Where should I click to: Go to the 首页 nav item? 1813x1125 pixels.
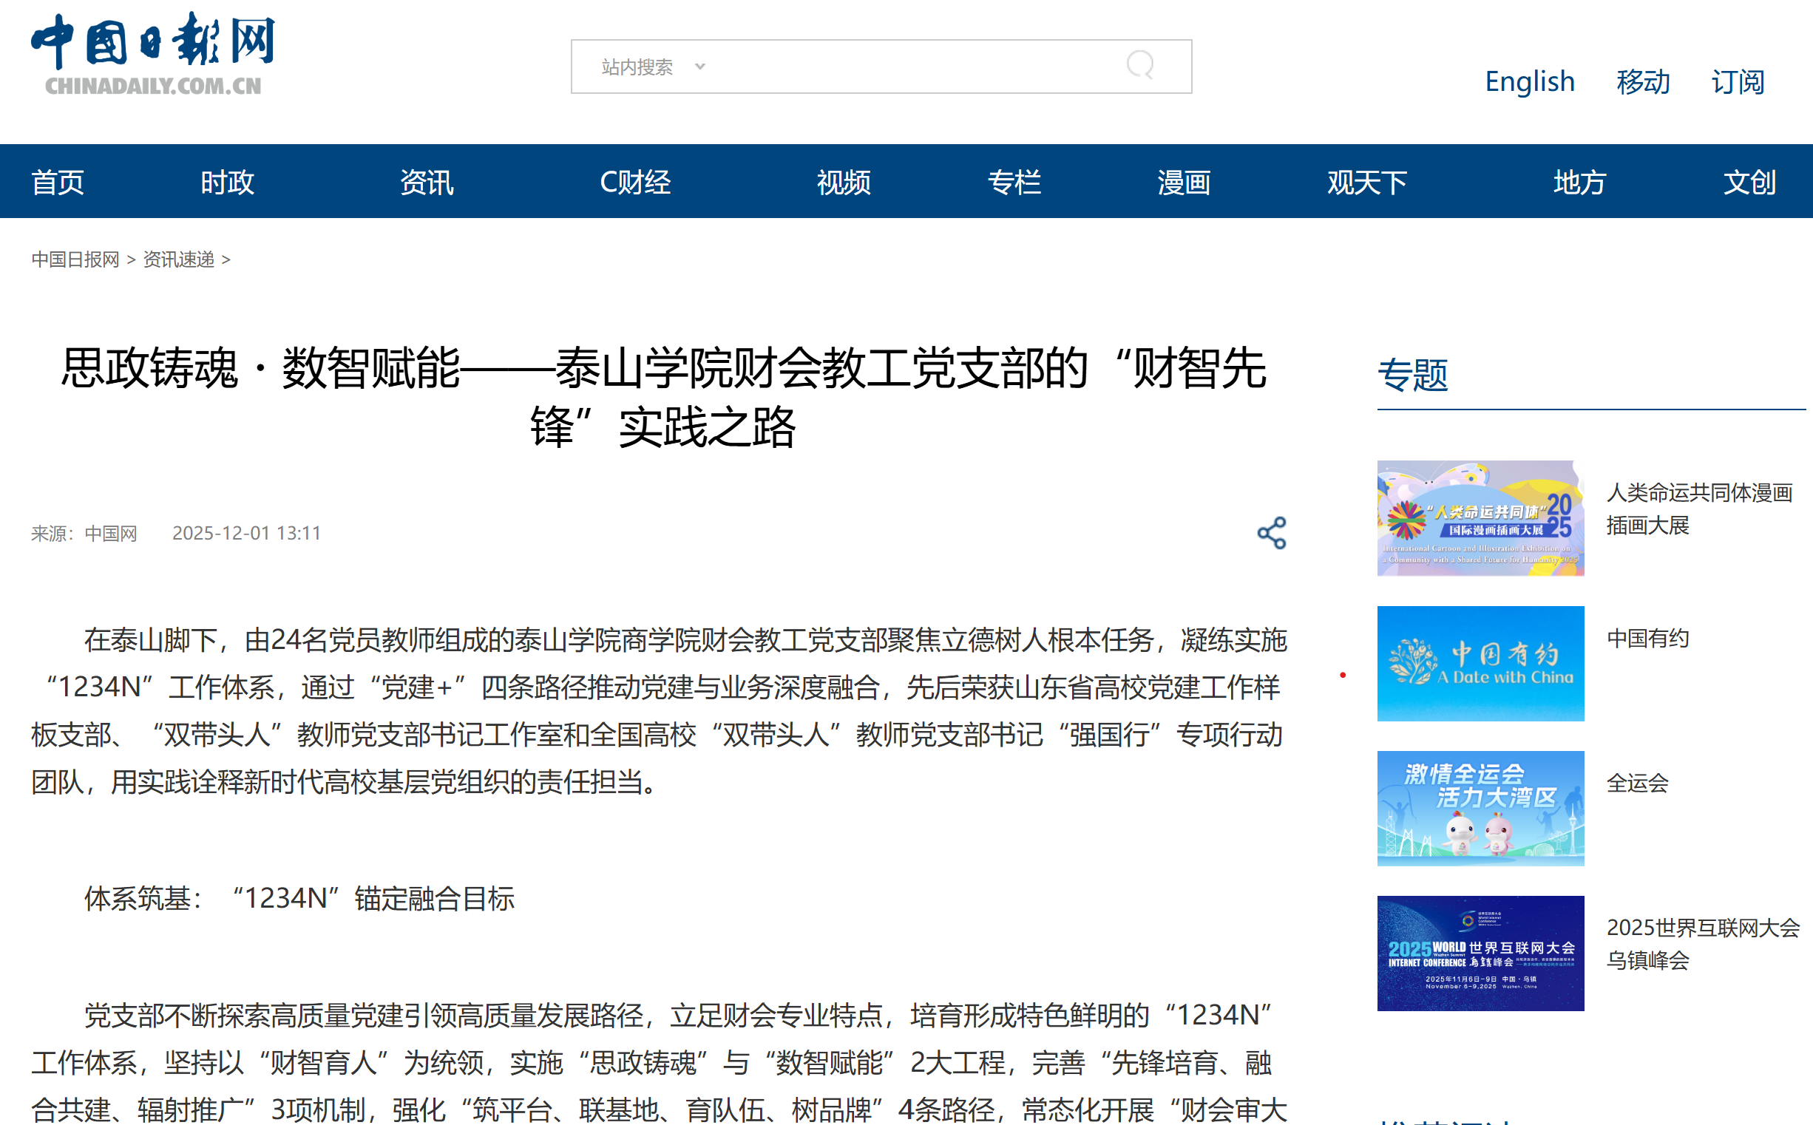coord(58,183)
